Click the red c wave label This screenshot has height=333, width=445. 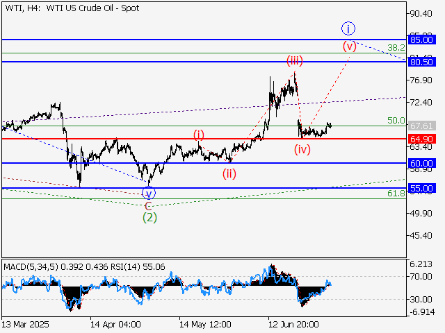pos(148,205)
